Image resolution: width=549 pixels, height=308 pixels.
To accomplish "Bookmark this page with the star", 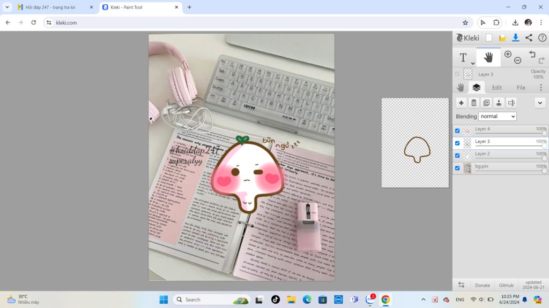I will [x=465, y=22].
